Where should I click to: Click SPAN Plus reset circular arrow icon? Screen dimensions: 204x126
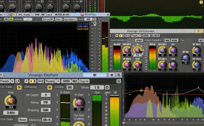coord(8,15)
